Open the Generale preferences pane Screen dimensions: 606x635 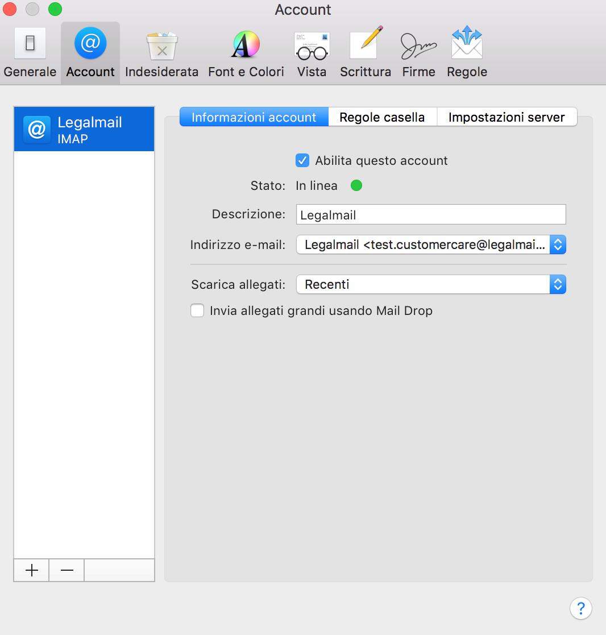30,53
